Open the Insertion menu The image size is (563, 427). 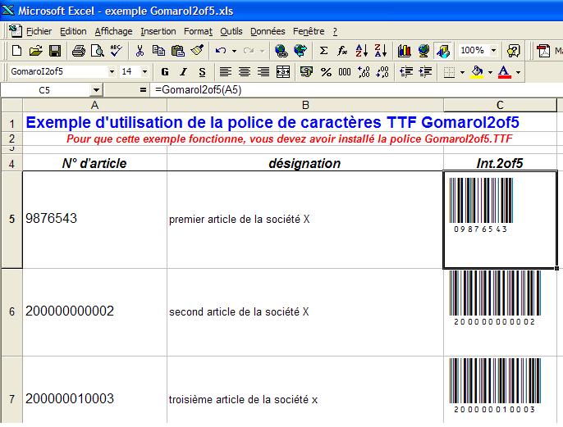[158, 31]
